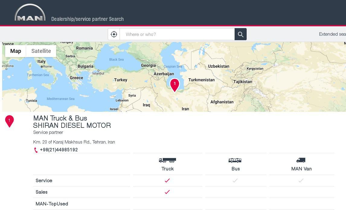This screenshot has height=210, width=346.
Task: Call phone number +98(21)44985192
Action: (59, 150)
